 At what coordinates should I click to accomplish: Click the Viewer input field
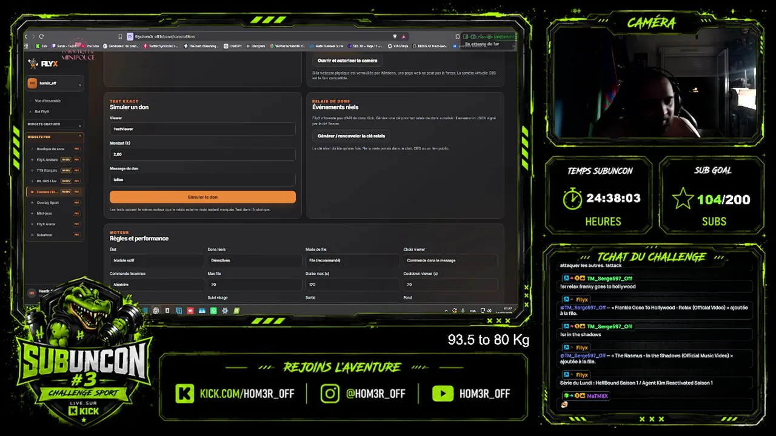[x=202, y=129]
